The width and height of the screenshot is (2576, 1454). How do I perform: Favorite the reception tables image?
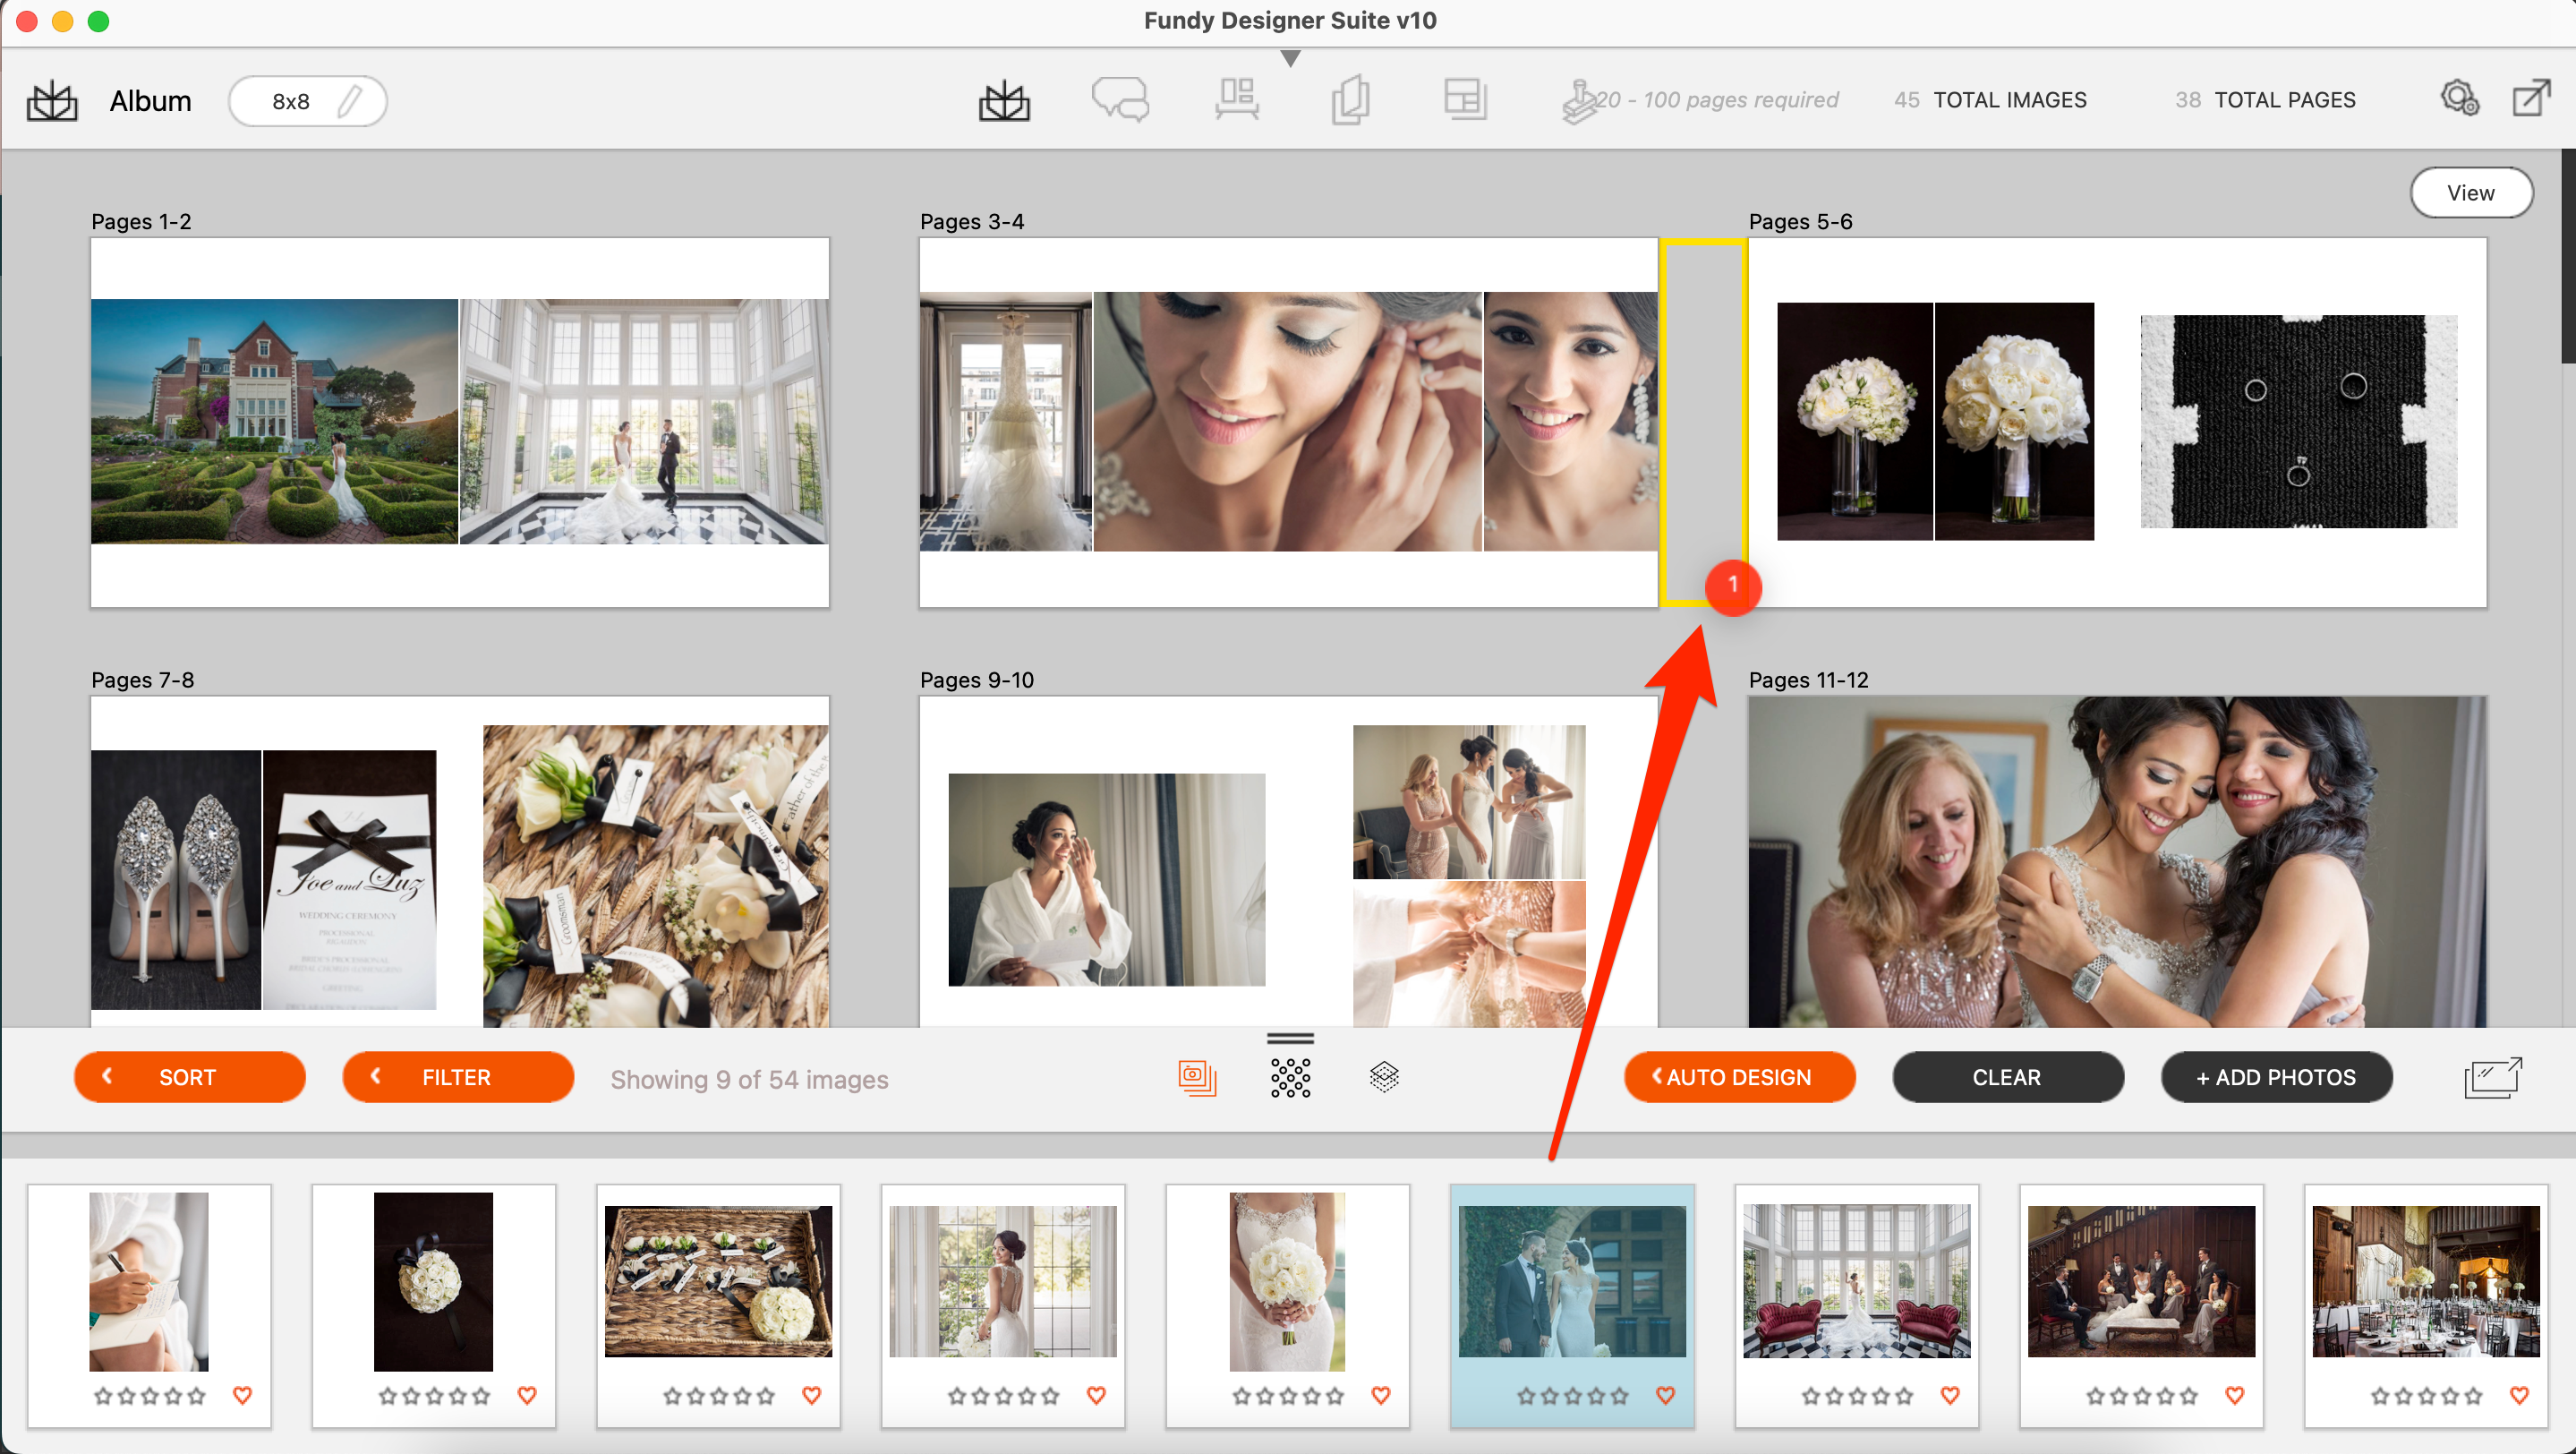pyautogui.click(x=2519, y=1394)
